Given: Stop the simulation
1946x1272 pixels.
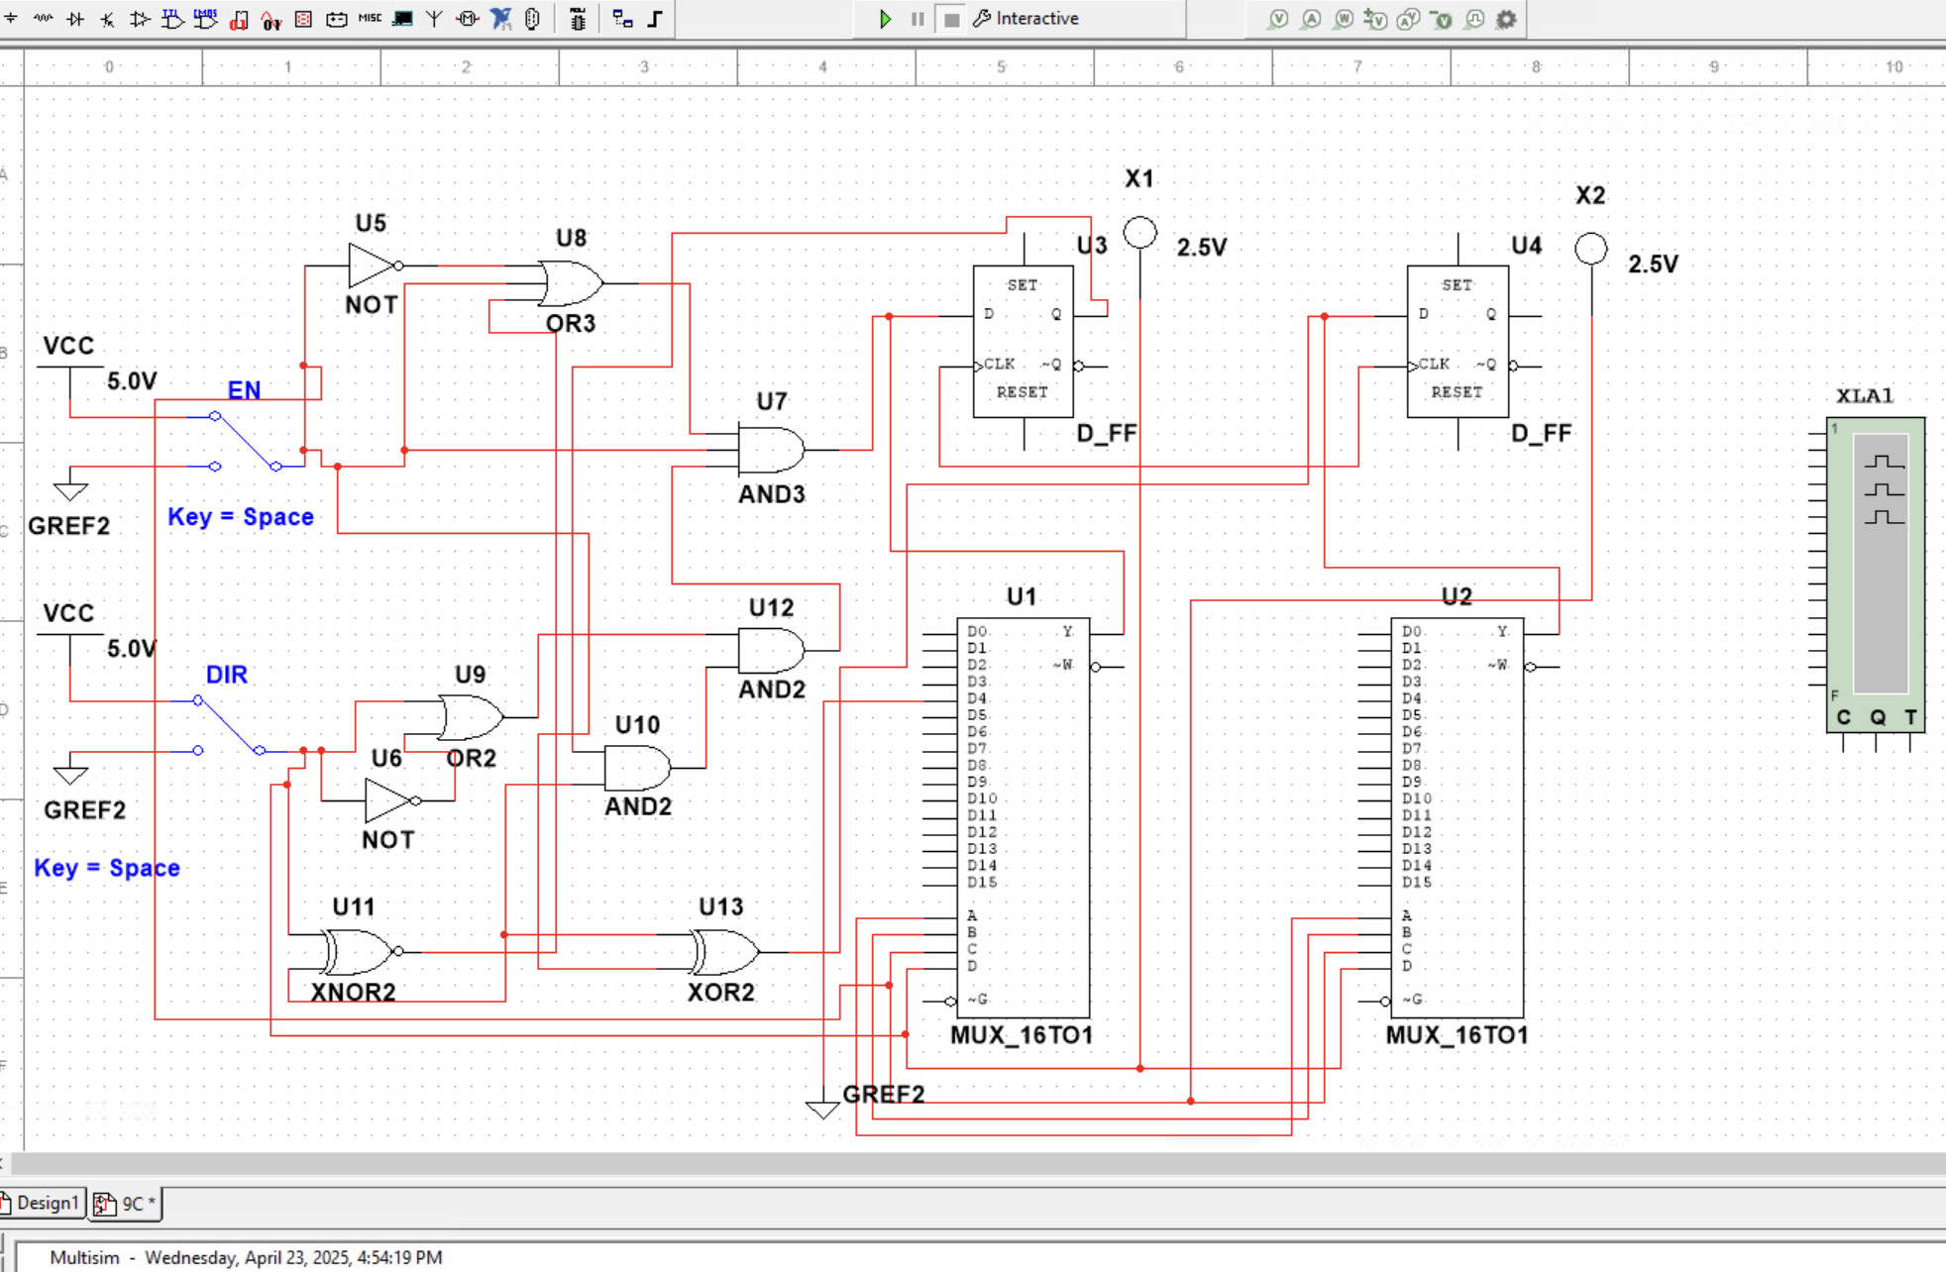Looking at the screenshot, I should 950,19.
